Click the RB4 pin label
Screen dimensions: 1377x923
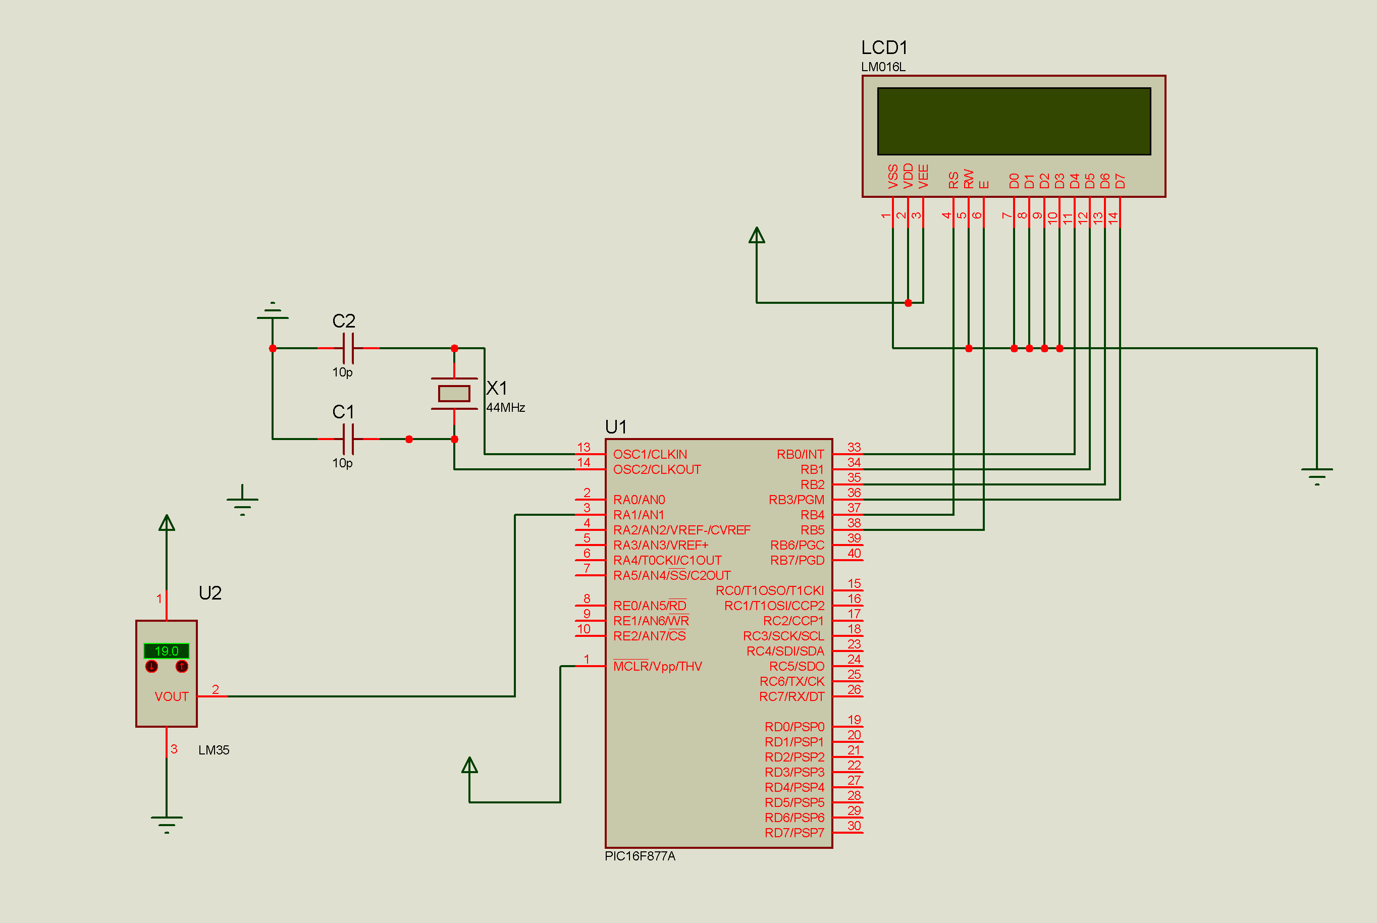coord(813,515)
